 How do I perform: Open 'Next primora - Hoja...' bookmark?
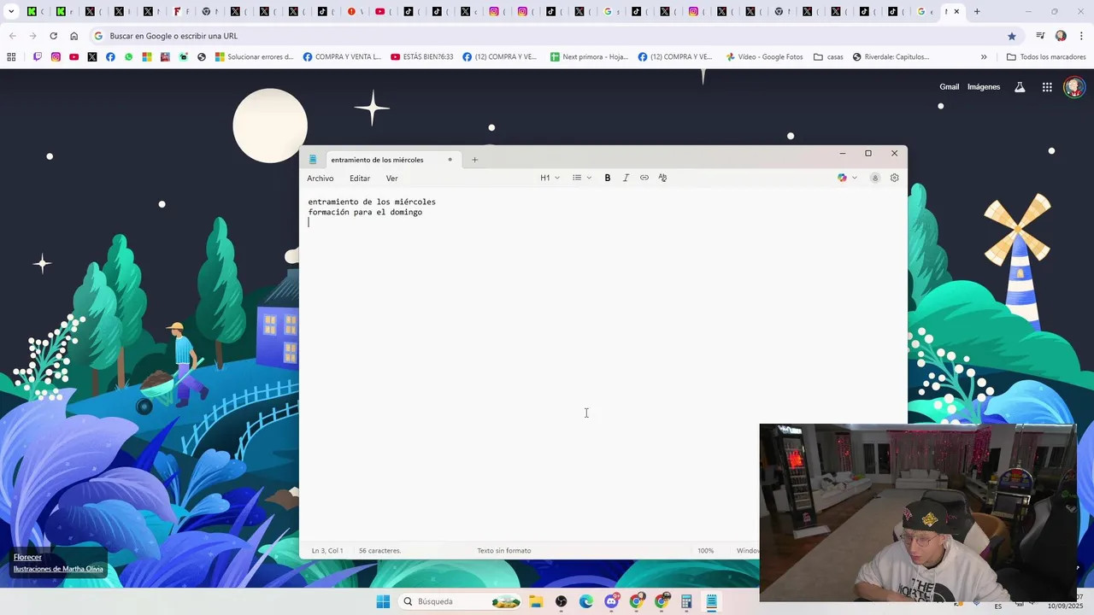click(x=589, y=57)
